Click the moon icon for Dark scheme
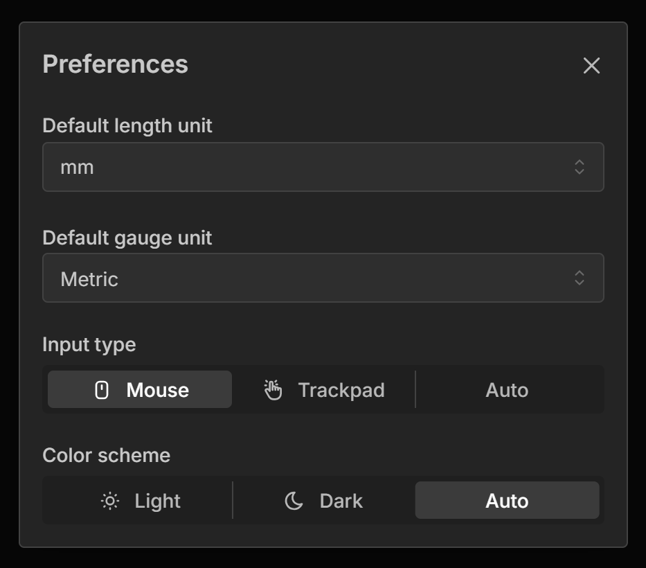The width and height of the screenshot is (646, 568). pos(294,501)
